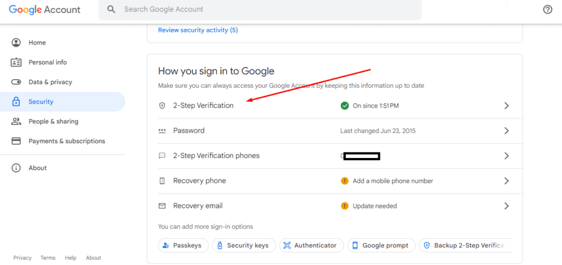562x265 pixels.
Task: Click the Security lock icon
Action: 16,102
